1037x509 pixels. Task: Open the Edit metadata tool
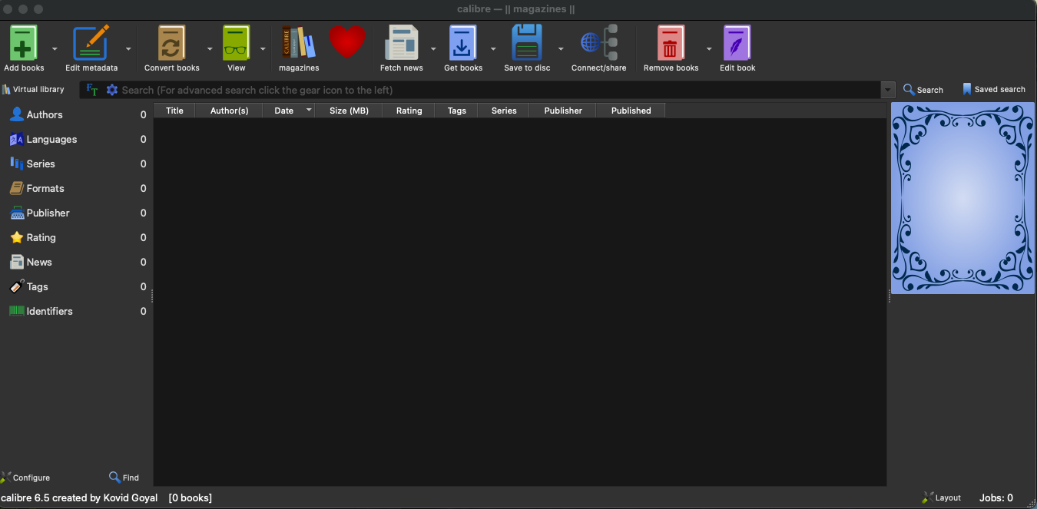click(91, 44)
